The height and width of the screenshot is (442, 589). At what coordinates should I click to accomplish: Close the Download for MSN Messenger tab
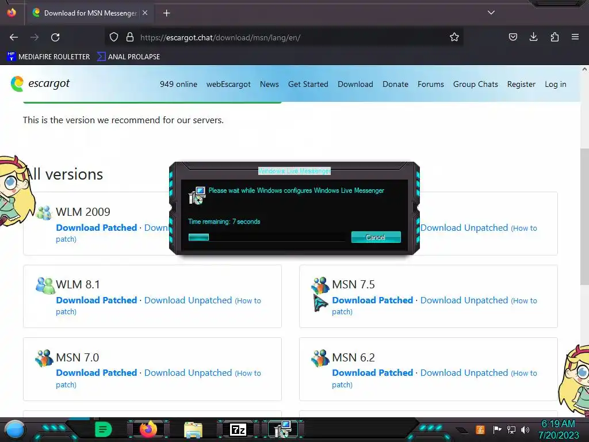[145, 13]
